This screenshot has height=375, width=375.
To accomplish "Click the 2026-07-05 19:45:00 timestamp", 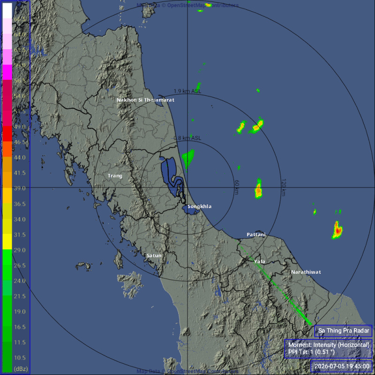I will click(x=342, y=366).
